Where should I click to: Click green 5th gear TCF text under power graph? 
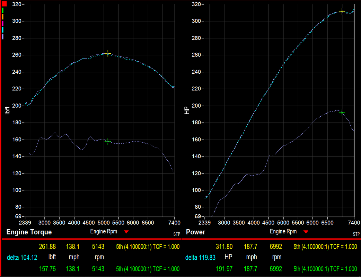[325, 268]
